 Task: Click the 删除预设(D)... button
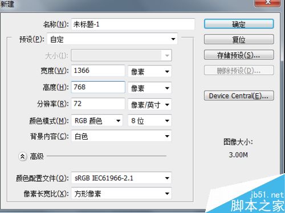coord(239,70)
